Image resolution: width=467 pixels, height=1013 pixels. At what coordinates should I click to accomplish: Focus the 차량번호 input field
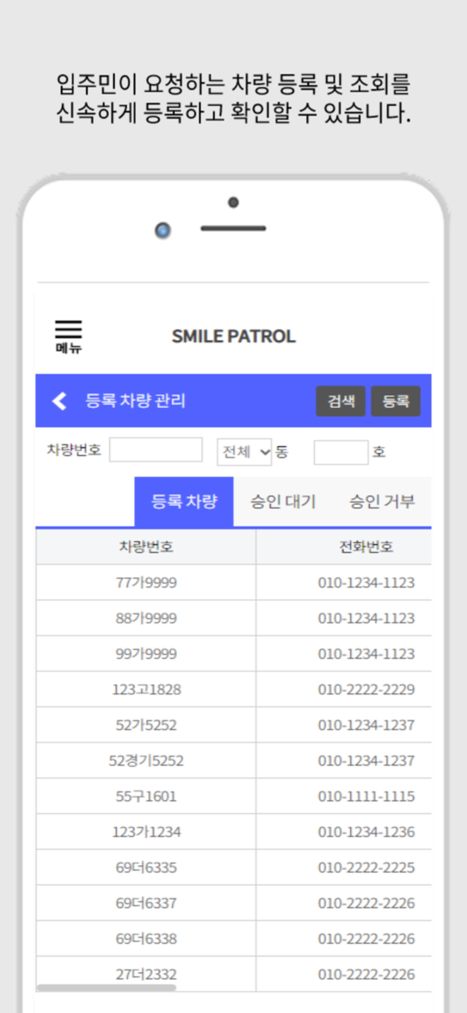coord(156,450)
